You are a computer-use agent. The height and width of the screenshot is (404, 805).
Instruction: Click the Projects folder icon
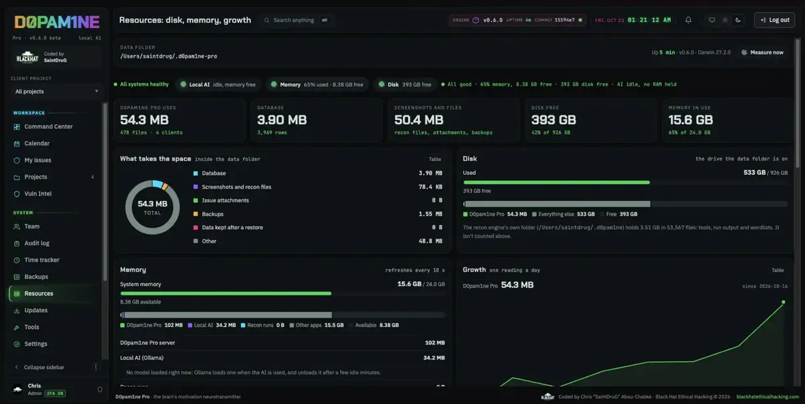tap(17, 177)
